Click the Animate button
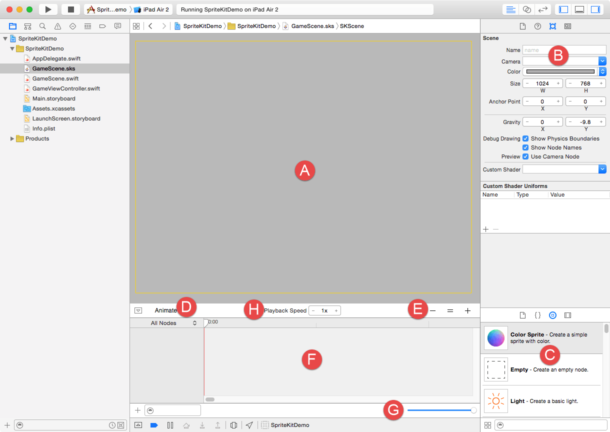The image size is (610, 432). [x=165, y=310]
